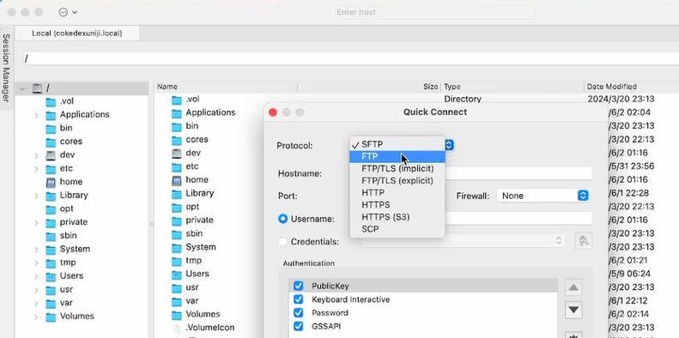
Task: Switch to Local (cokedexuniji.local) tab
Action: tap(77, 33)
